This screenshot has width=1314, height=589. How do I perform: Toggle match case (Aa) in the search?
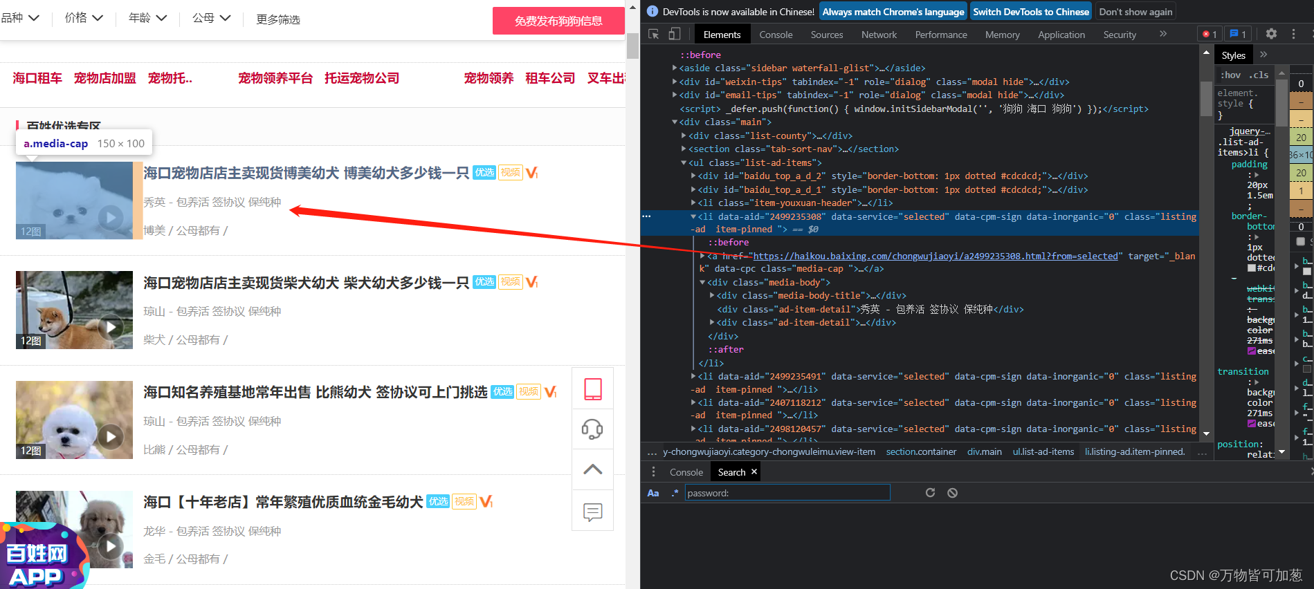pyautogui.click(x=653, y=493)
